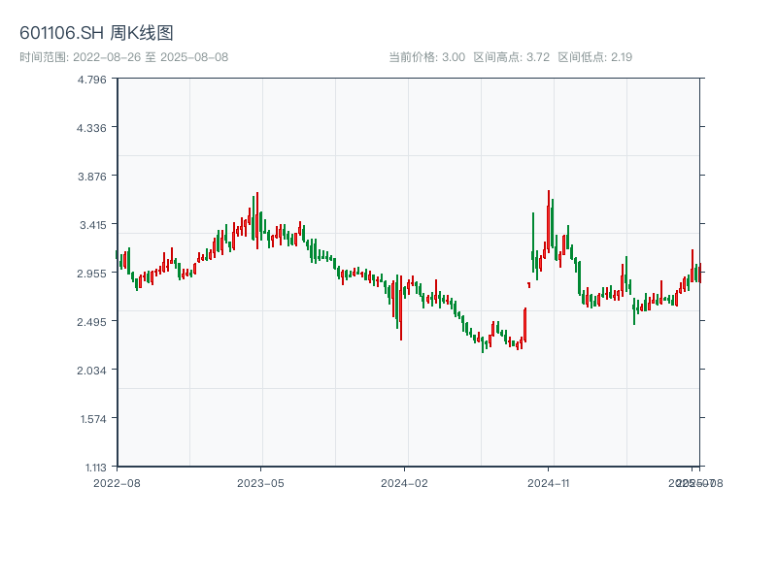Click the 1.113 y-axis label
Screen dimensions: 777x582
click(92, 467)
